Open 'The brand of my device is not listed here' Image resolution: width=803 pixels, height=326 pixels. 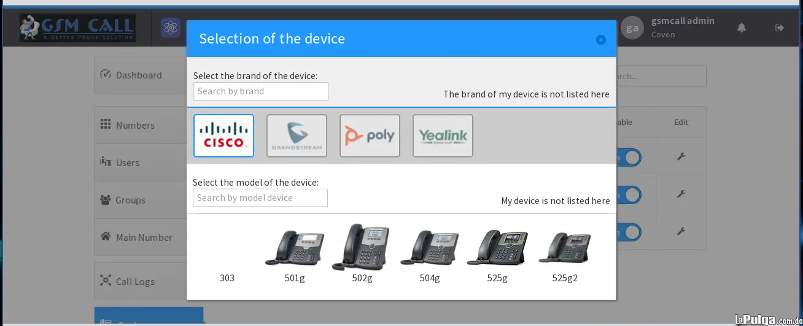[526, 94]
